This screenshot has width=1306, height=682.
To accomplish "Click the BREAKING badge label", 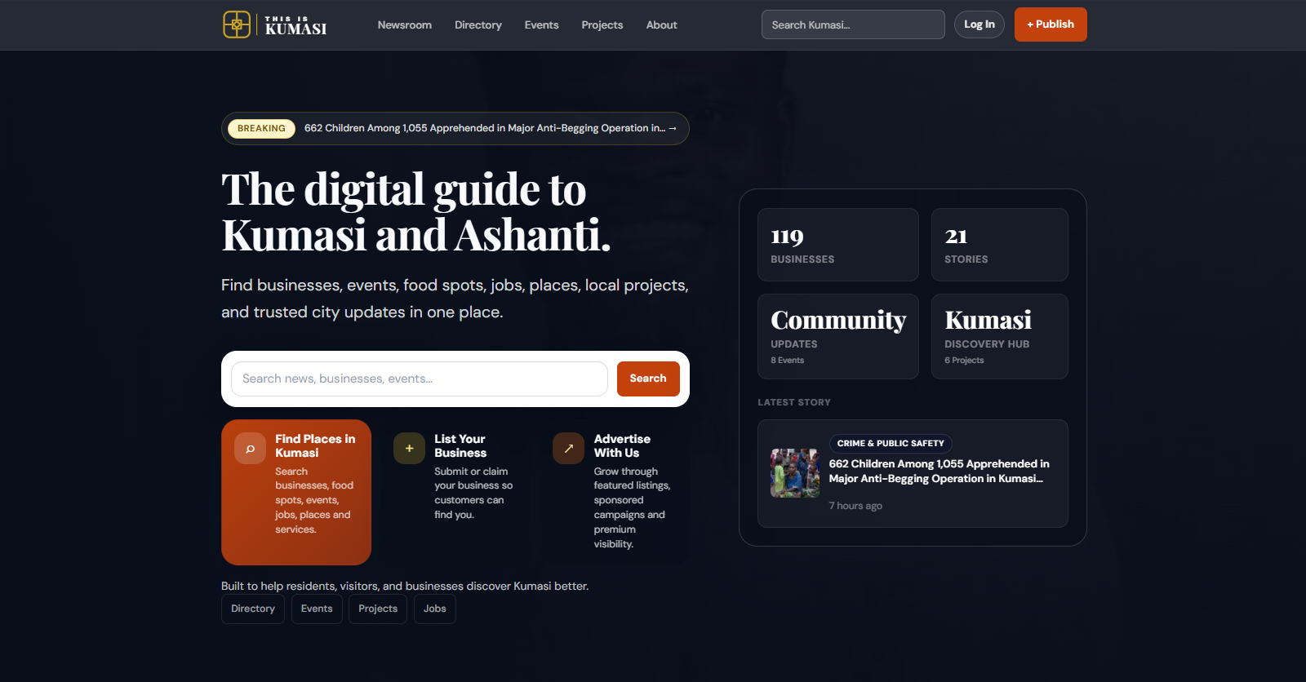I will (262, 128).
